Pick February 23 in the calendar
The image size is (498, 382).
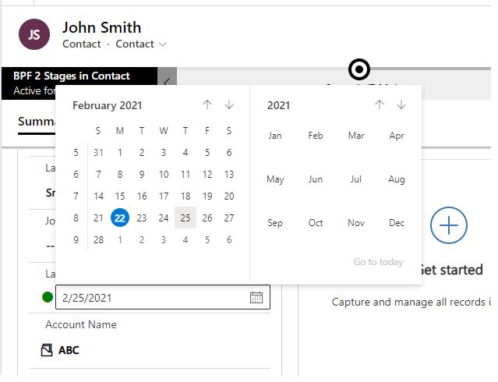(142, 218)
